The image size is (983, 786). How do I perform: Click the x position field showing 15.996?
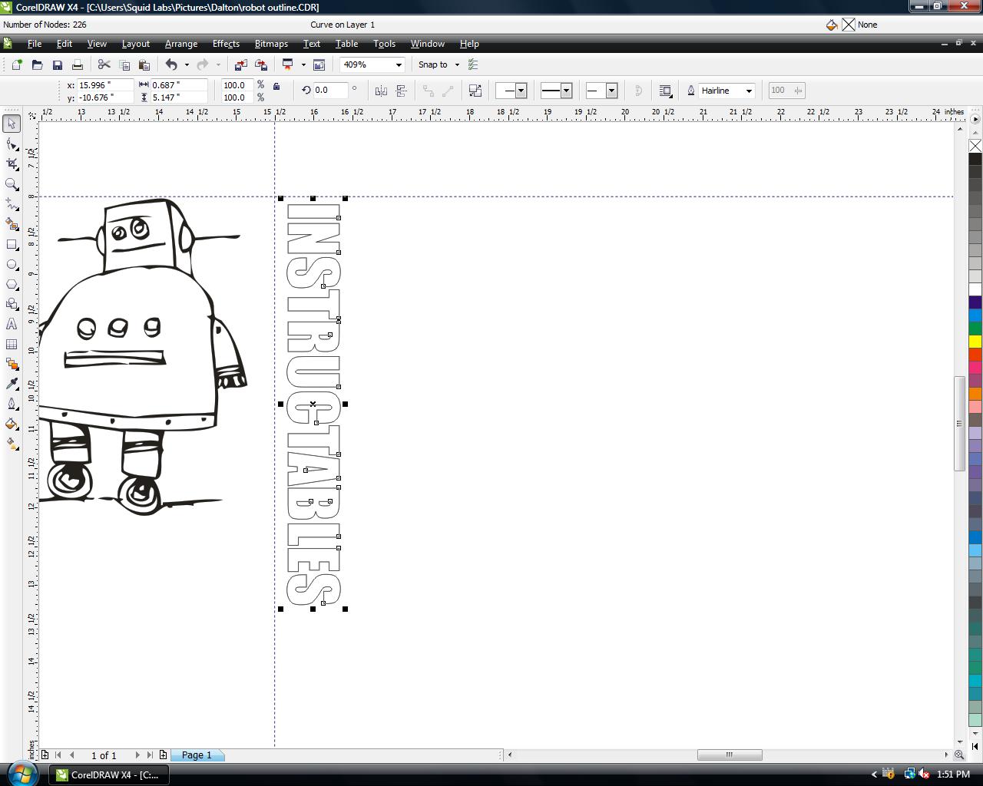(104, 85)
